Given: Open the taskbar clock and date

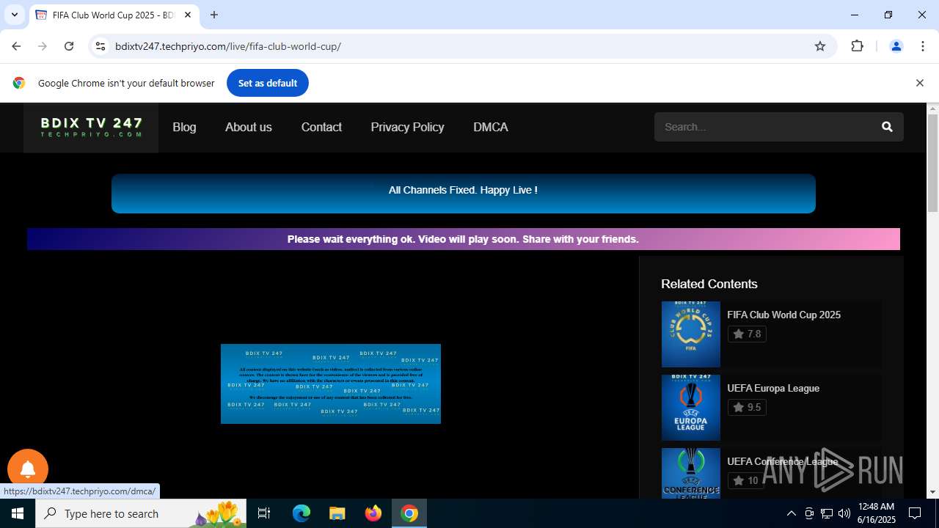Looking at the screenshot, I should click(x=876, y=513).
